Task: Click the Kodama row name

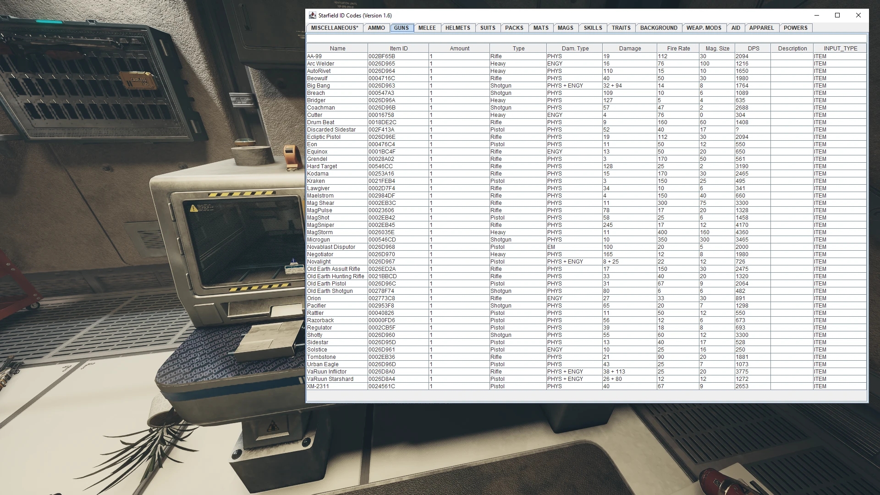Action: (x=337, y=174)
